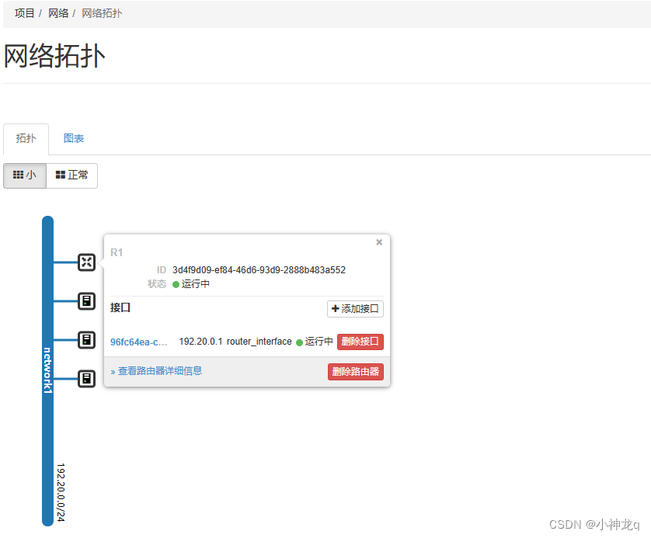The width and height of the screenshot is (651, 538).
Task: Select the R1 router icon on network1
Action: pyautogui.click(x=85, y=262)
